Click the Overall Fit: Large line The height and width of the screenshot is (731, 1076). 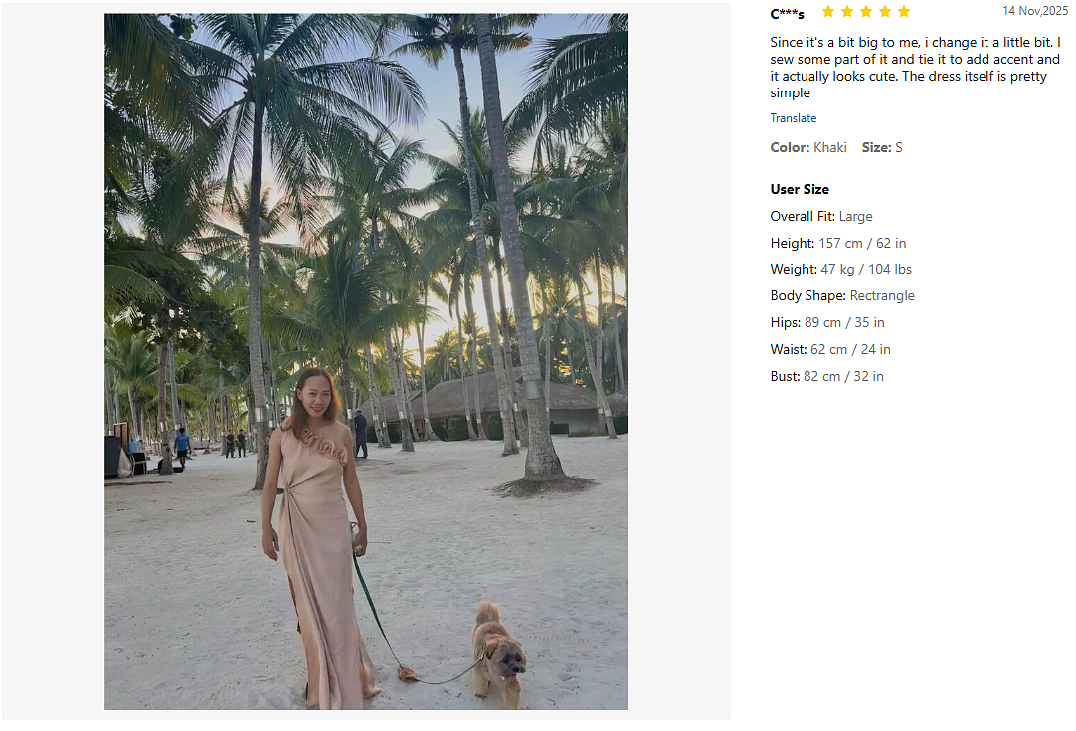tap(821, 216)
